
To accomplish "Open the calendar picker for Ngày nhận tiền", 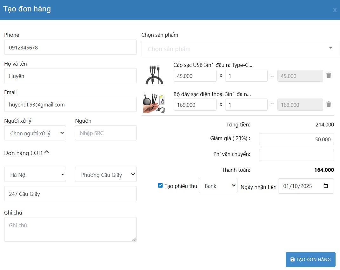I will [x=325, y=186].
